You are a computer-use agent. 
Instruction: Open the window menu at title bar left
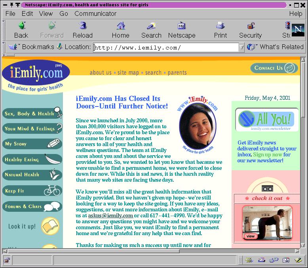[x=5, y=5]
